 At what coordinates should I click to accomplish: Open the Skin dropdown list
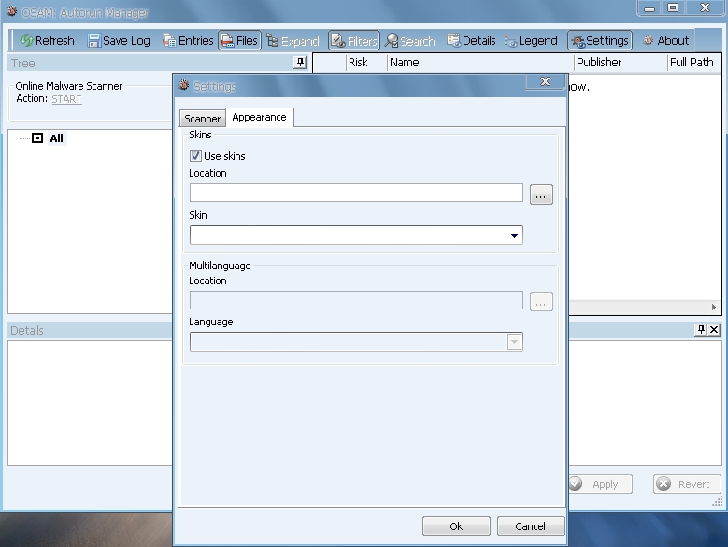[x=514, y=236]
